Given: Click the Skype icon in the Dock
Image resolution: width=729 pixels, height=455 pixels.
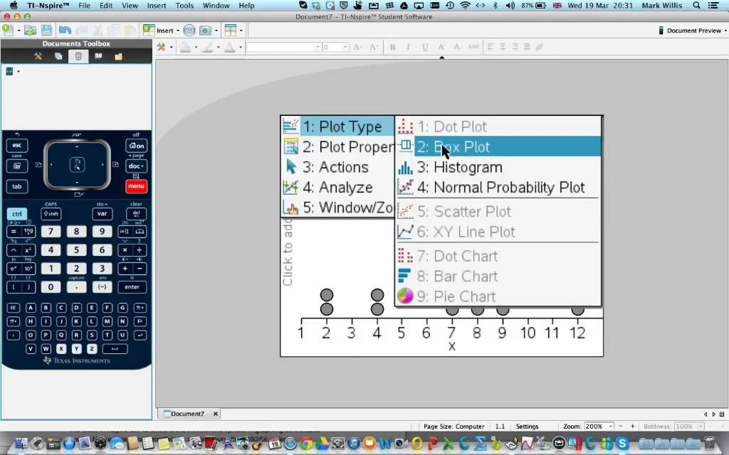Looking at the screenshot, I should click(x=622, y=444).
